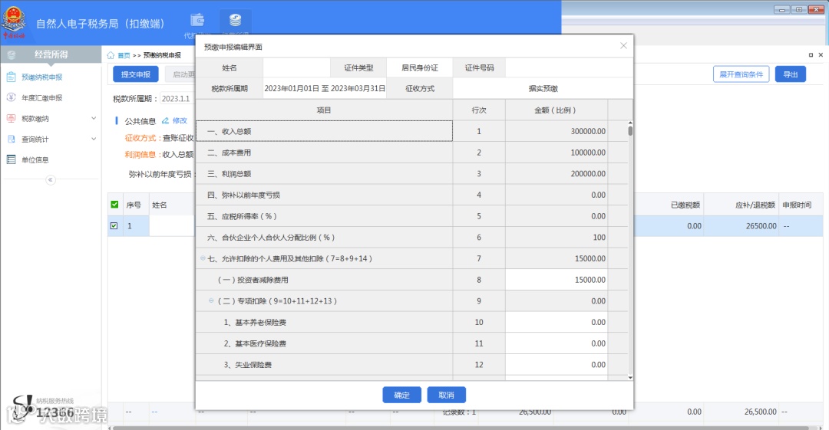Collapse row (二)专项扣除 tree node
This screenshot has width=829, height=430.
click(212, 300)
